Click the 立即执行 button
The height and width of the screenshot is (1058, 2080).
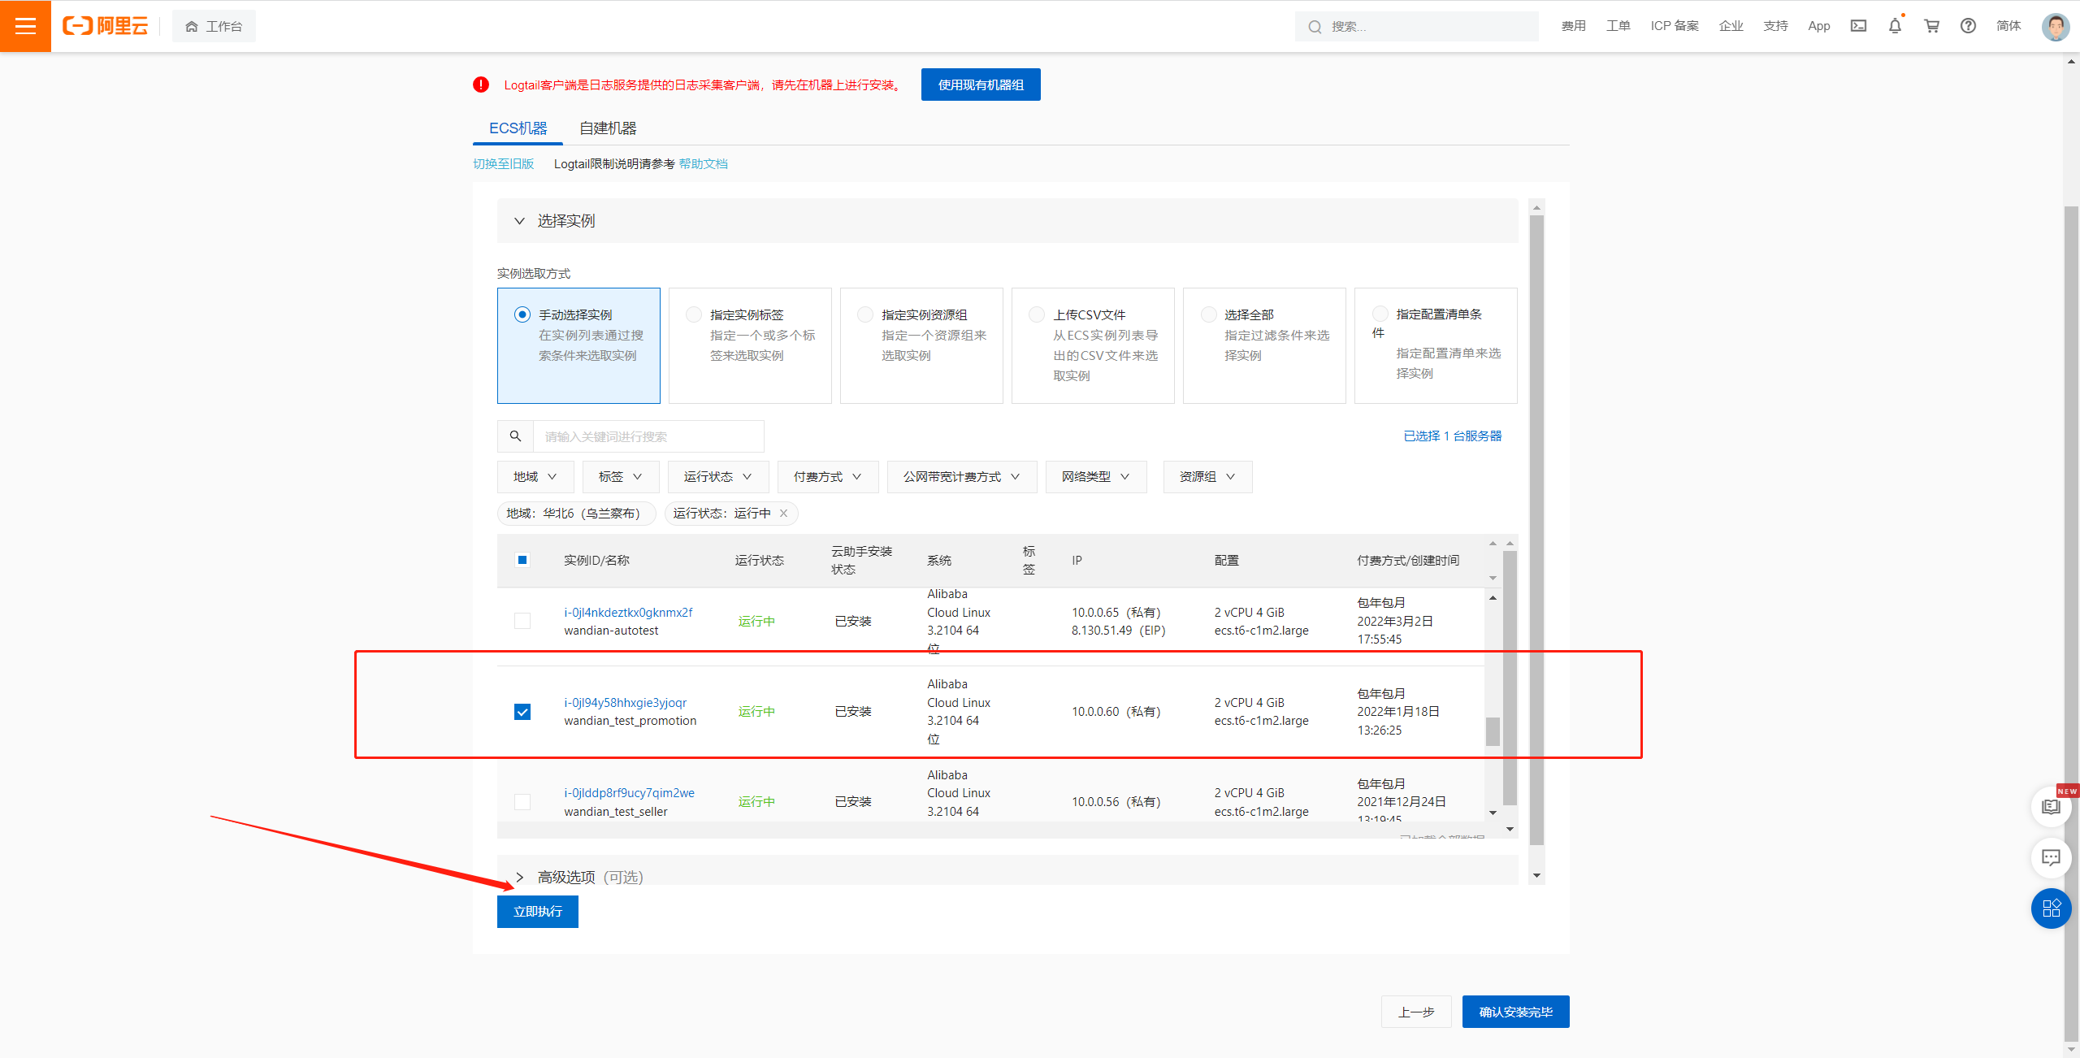point(537,912)
